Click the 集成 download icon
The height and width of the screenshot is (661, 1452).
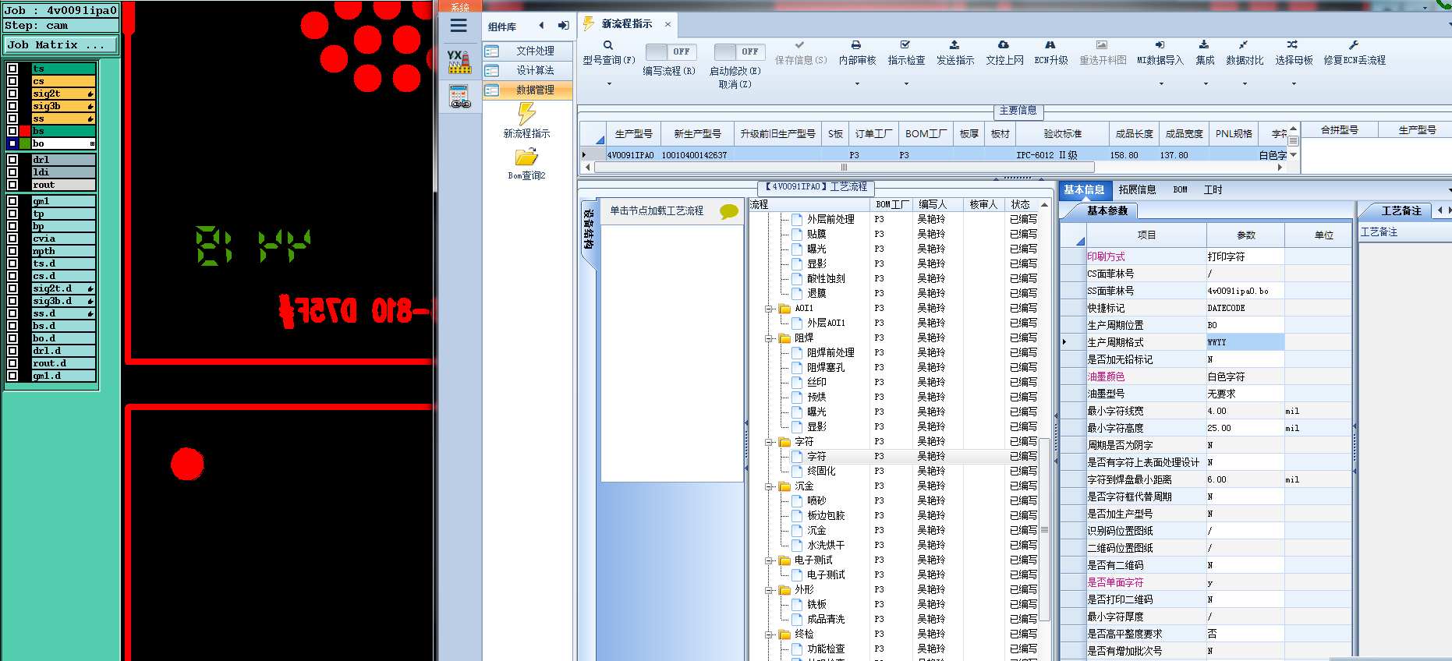(x=1204, y=45)
